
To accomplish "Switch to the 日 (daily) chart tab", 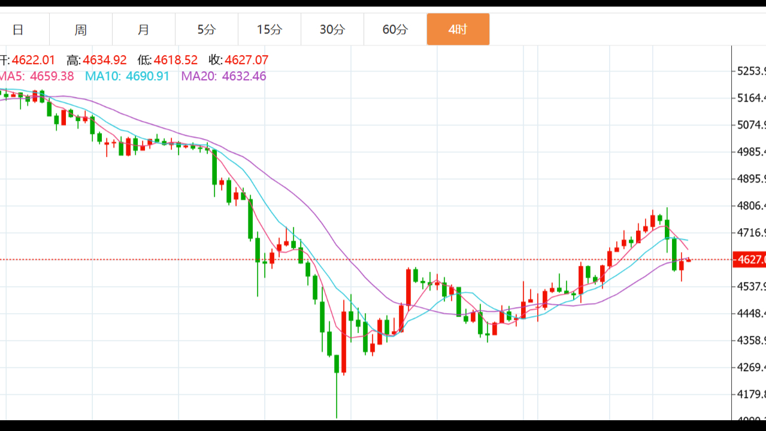I will click(18, 29).
